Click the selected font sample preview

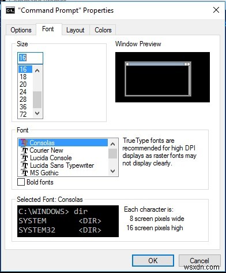click(x=68, y=221)
